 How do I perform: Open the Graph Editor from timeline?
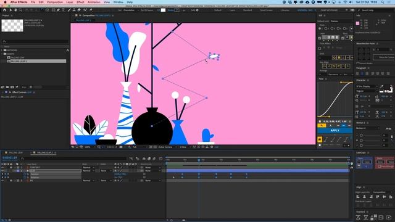[x=160, y=158]
